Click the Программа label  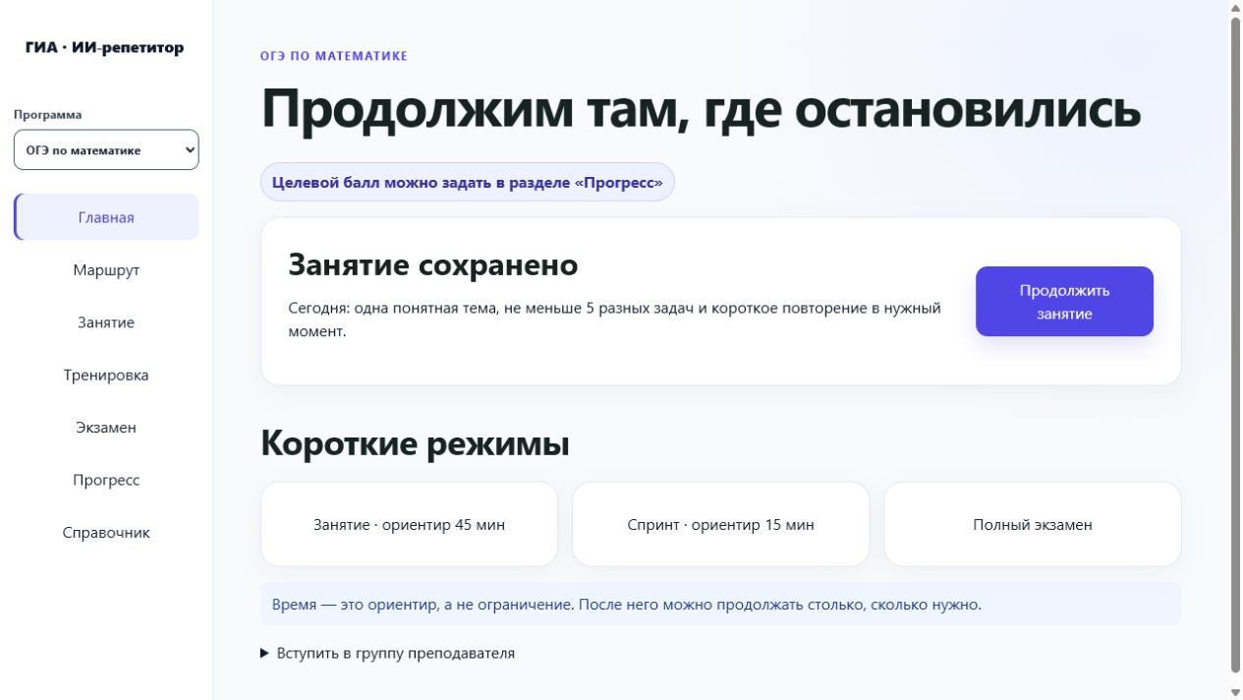click(48, 114)
